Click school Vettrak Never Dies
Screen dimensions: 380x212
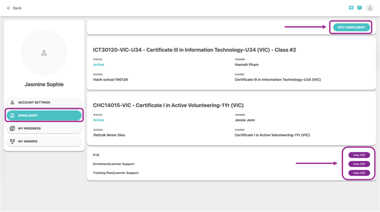tap(109, 135)
